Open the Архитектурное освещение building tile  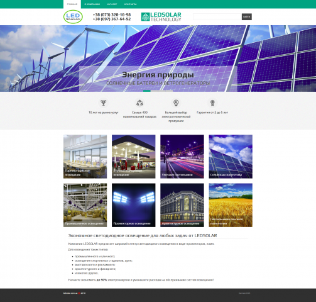tap(182, 205)
